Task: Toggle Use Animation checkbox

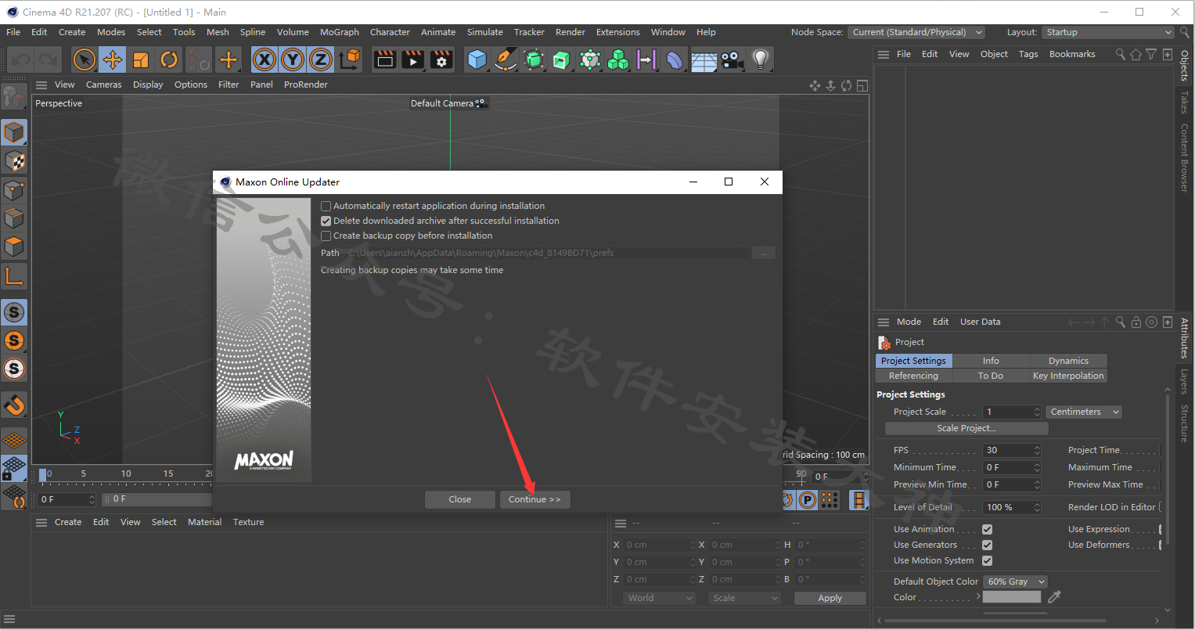Action: (x=987, y=529)
